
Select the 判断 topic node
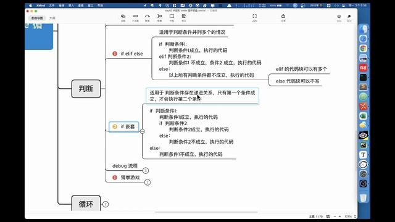point(86,89)
